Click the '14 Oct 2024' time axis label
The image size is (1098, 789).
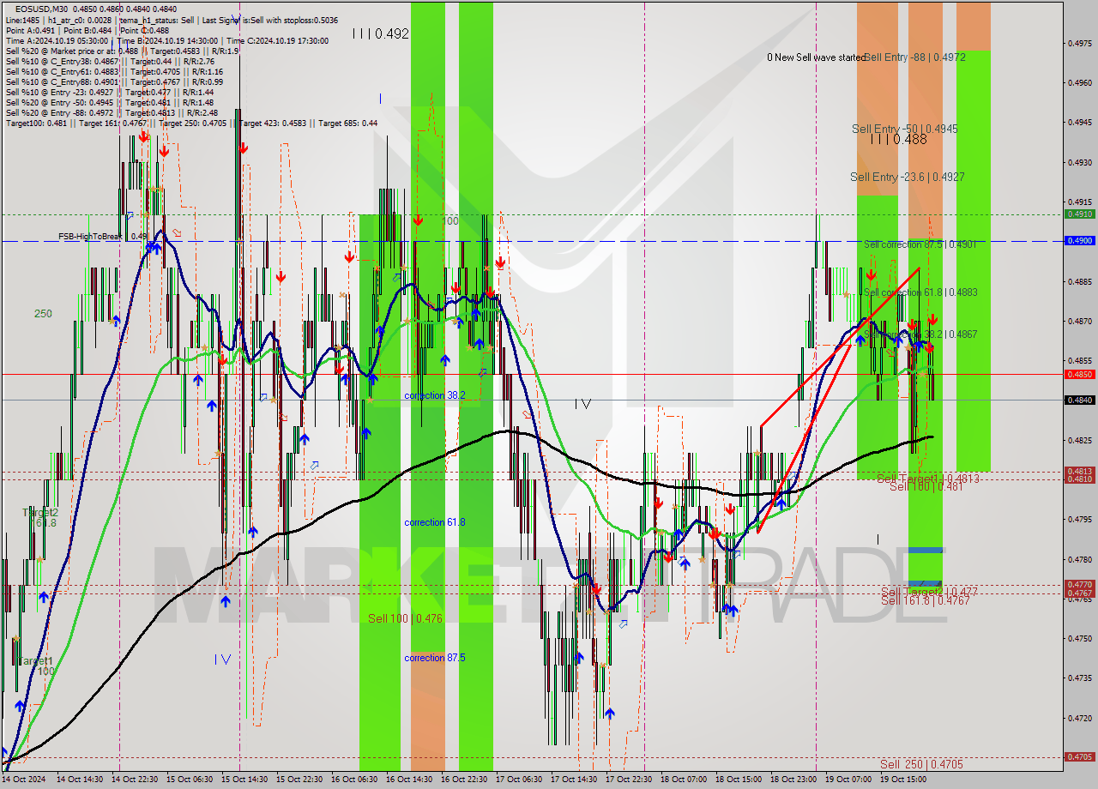click(x=23, y=780)
